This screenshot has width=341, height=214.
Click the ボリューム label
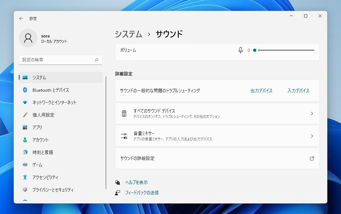pyautogui.click(x=128, y=50)
